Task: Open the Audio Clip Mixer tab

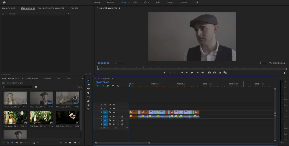Action: 51,8
